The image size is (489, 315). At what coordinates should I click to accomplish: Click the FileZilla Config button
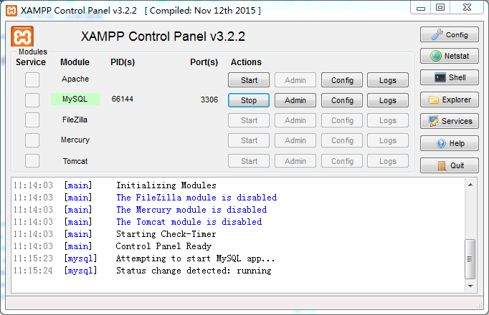click(x=342, y=120)
